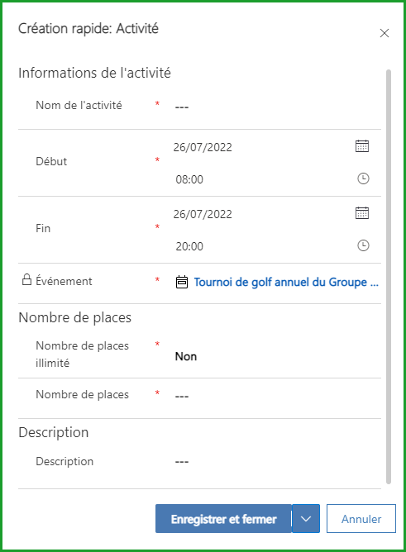Click the event icon beside Tournoi de golf
This screenshot has height=552, width=406.
click(x=182, y=283)
